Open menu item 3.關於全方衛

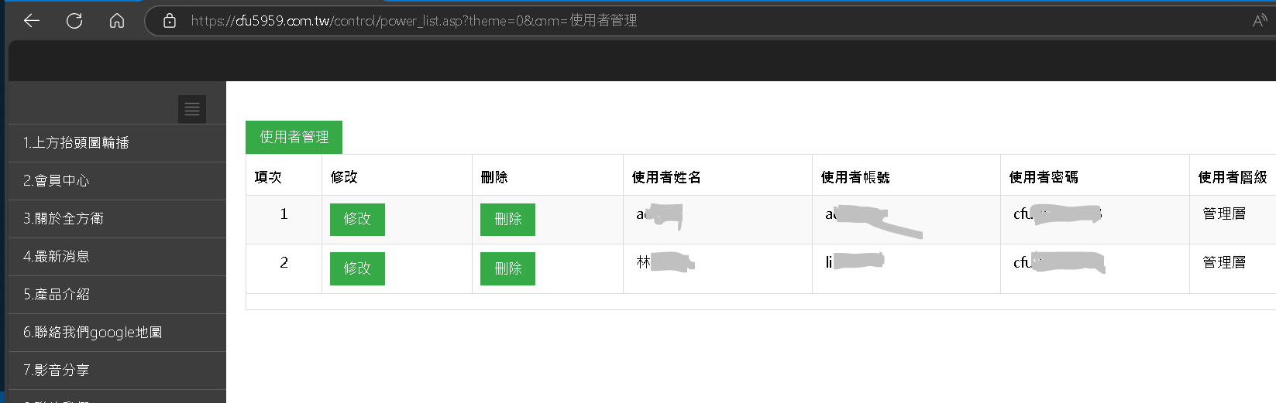point(117,219)
